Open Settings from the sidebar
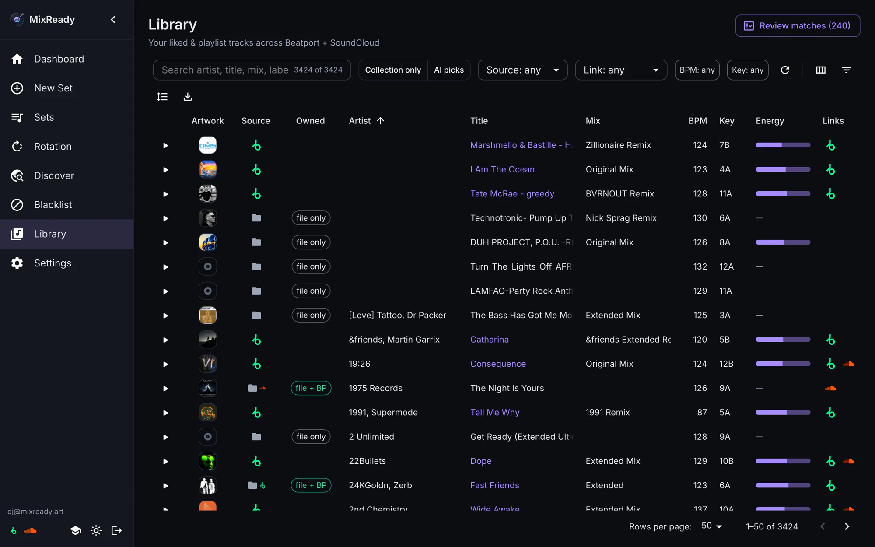 (66, 263)
